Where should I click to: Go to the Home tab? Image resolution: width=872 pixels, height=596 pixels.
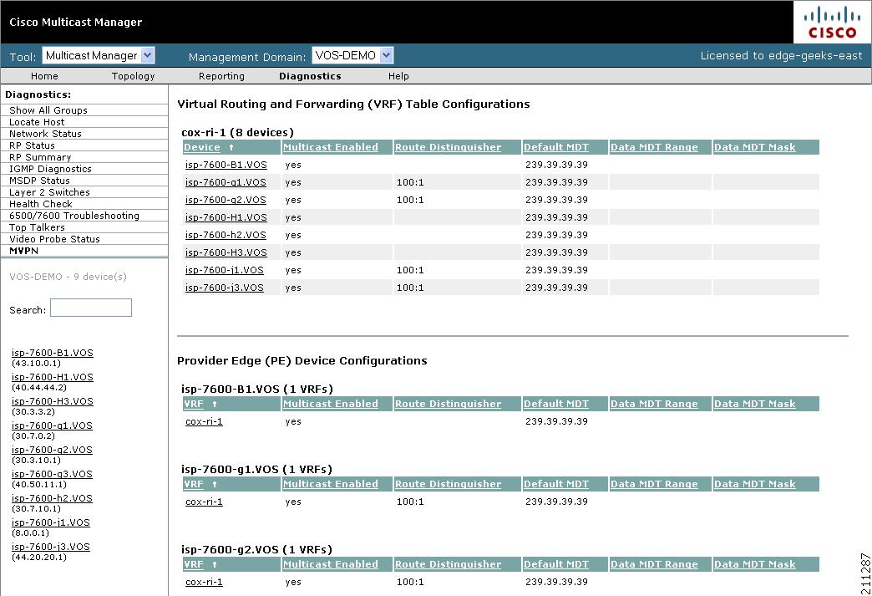click(44, 75)
